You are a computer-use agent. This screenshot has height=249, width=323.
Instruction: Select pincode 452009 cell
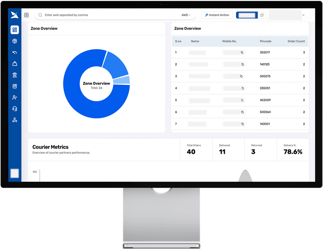[265, 100]
